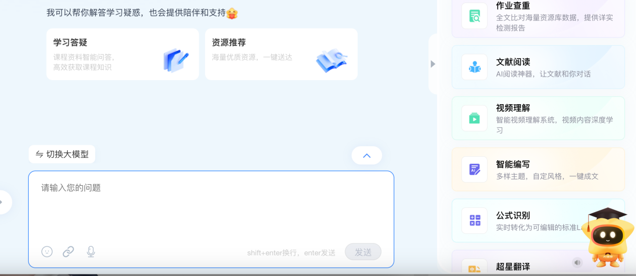Click the 公式识别 calculator icon

point(474,220)
